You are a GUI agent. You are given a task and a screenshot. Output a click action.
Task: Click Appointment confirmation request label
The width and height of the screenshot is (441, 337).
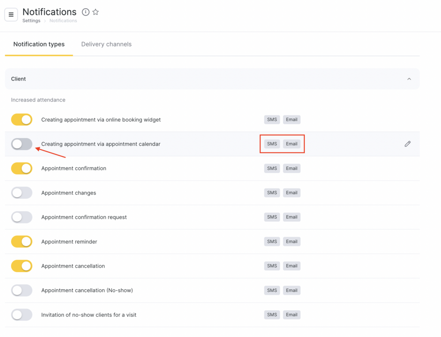click(x=84, y=217)
